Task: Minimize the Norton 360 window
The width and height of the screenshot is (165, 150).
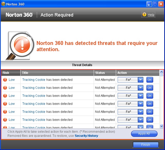Action: tap(149, 4)
